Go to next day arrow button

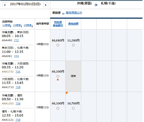[x=46, y=5]
